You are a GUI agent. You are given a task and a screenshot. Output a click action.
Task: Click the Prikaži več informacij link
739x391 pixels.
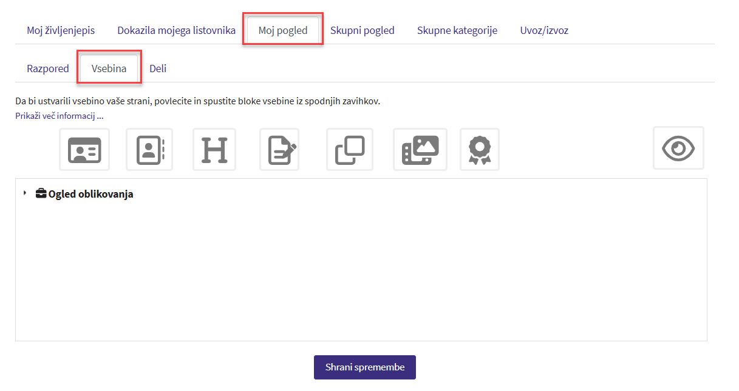(x=60, y=116)
